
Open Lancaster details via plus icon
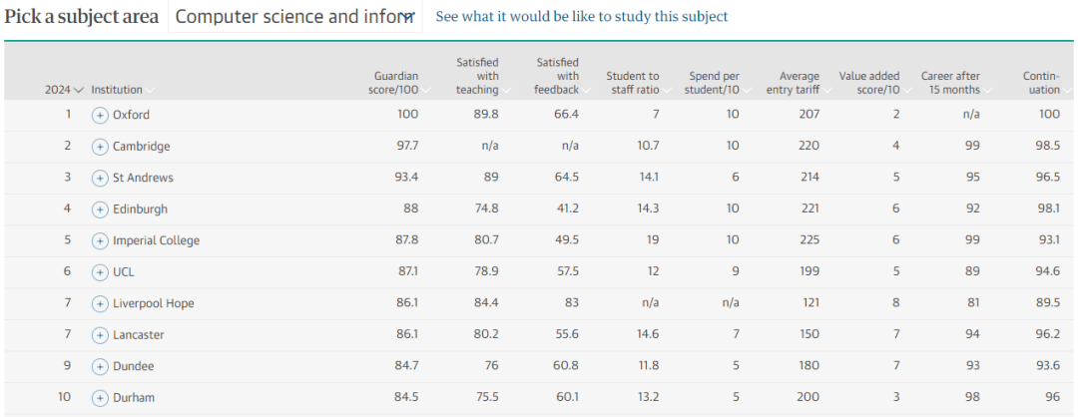point(100,335)
